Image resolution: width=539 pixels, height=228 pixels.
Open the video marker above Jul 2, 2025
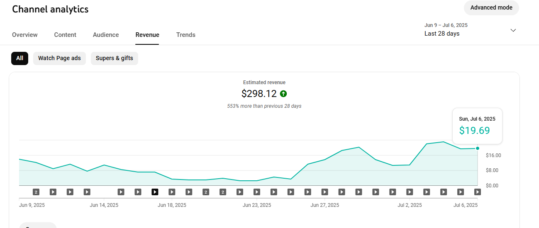(410, 192)
